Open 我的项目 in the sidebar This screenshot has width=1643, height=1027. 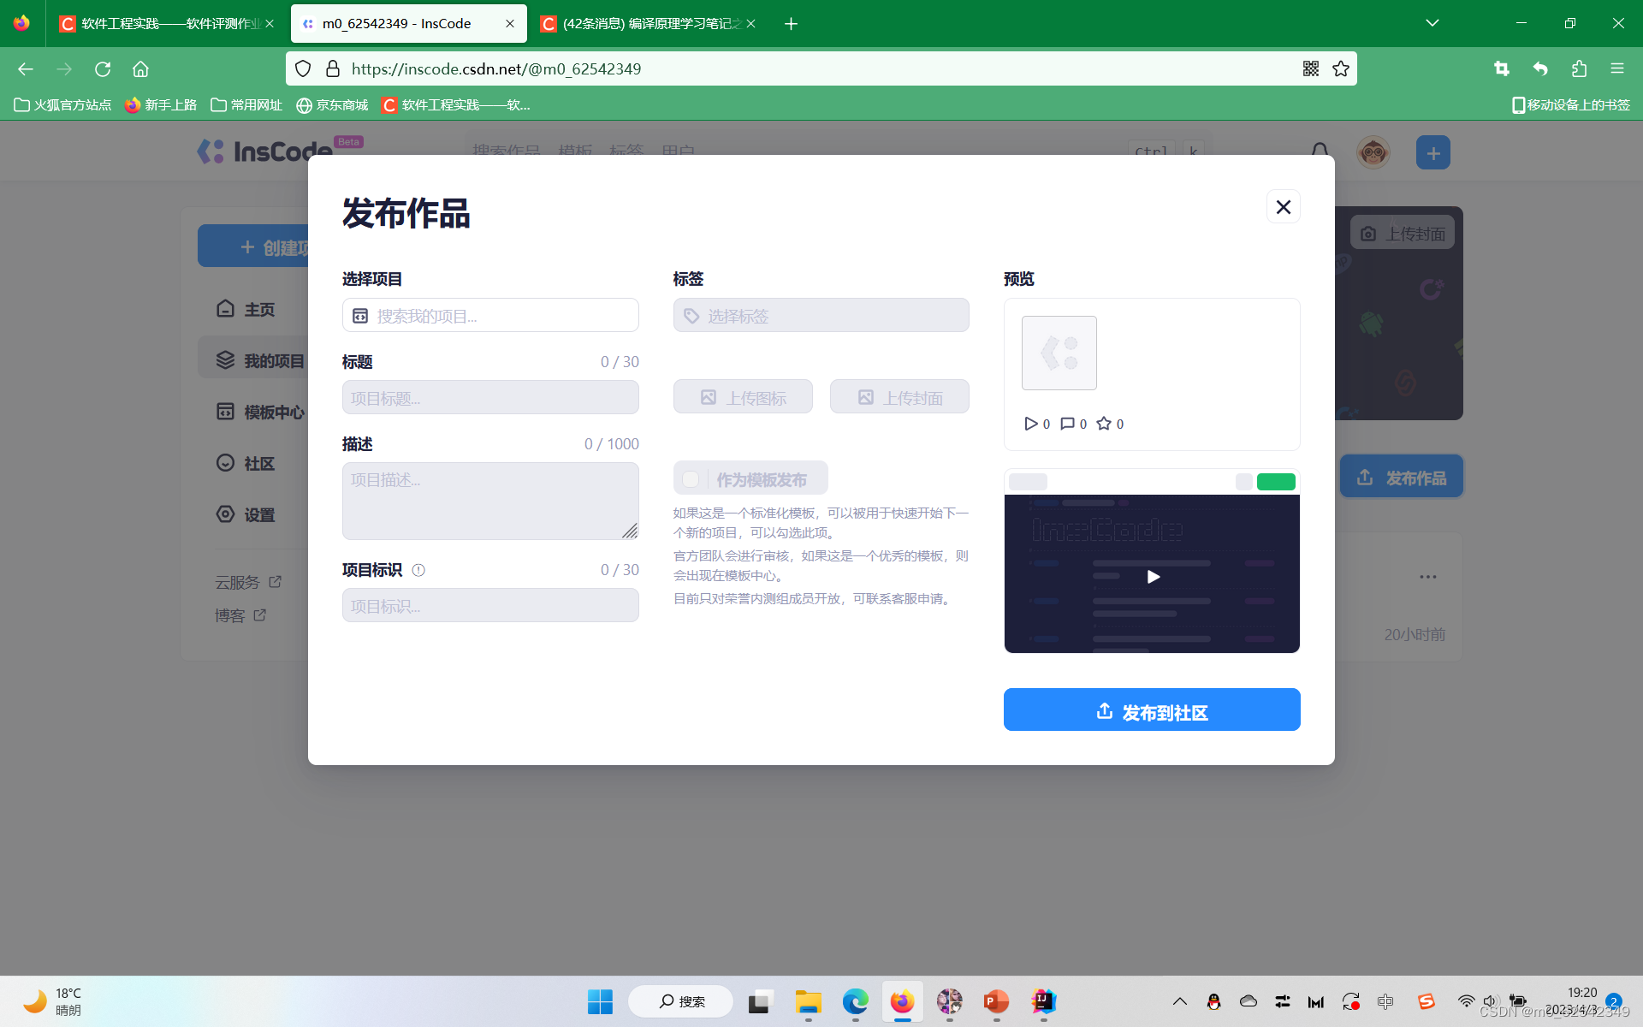[x=259, y=360]
